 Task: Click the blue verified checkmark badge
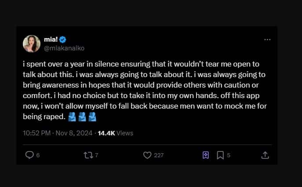(62, 39)
